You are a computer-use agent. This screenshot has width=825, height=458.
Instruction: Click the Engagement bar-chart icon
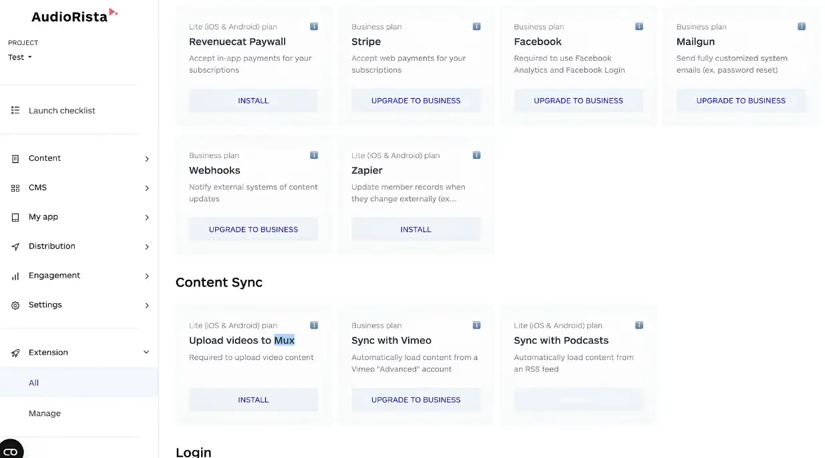coord(15,276)
